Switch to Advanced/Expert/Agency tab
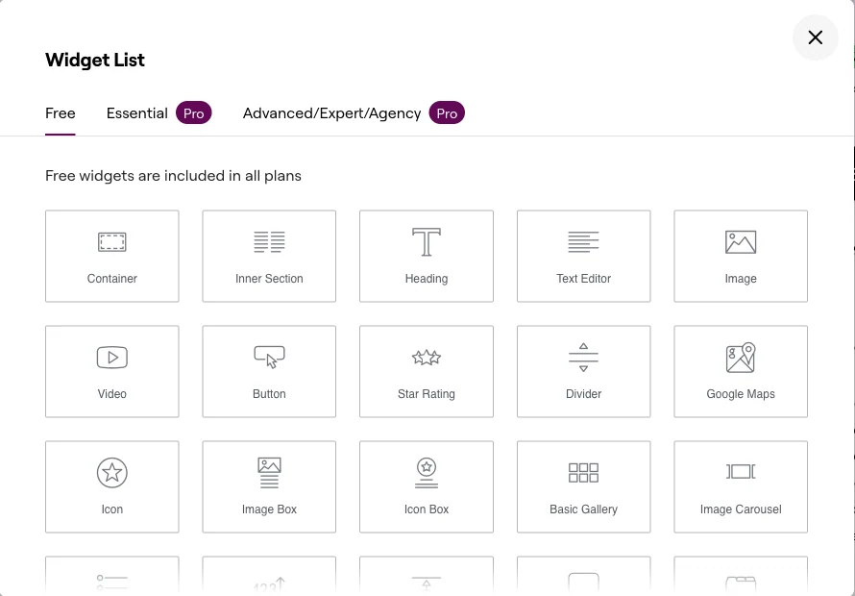The image size is (855, 596). tap(331, 113)
